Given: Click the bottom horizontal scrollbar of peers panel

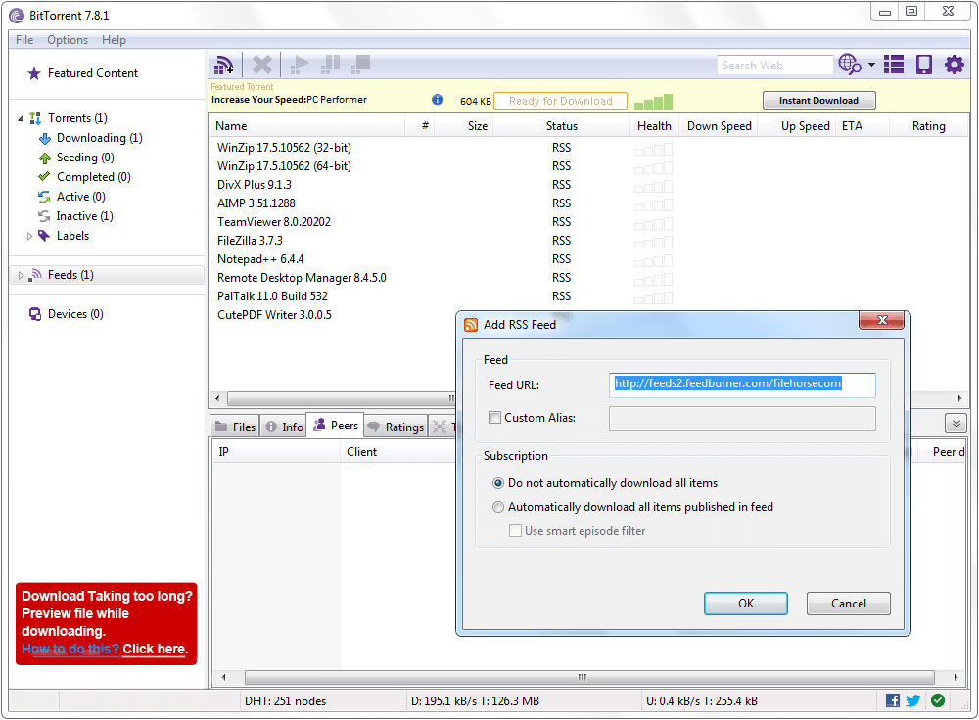Looking at the screenshot, I should click(582, 677).
